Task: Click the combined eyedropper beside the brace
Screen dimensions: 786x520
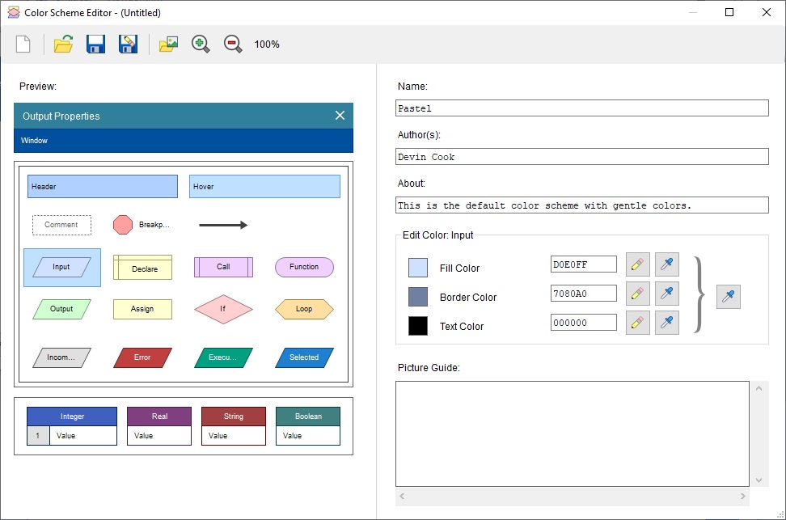Action: click(x=728, y=297)
